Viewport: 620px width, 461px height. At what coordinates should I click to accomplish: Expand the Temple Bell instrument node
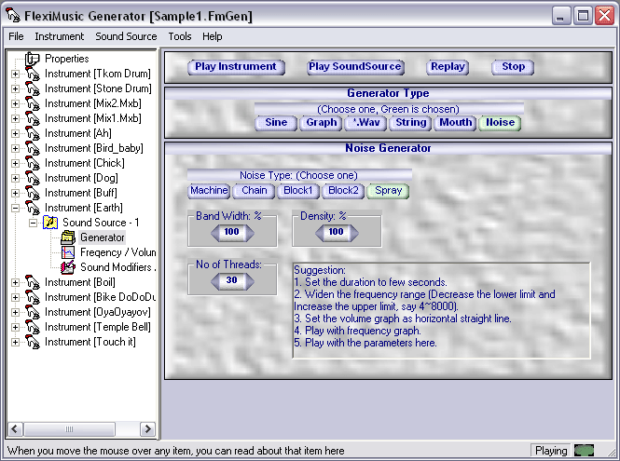pyautogui.click(x=15, y=327)
